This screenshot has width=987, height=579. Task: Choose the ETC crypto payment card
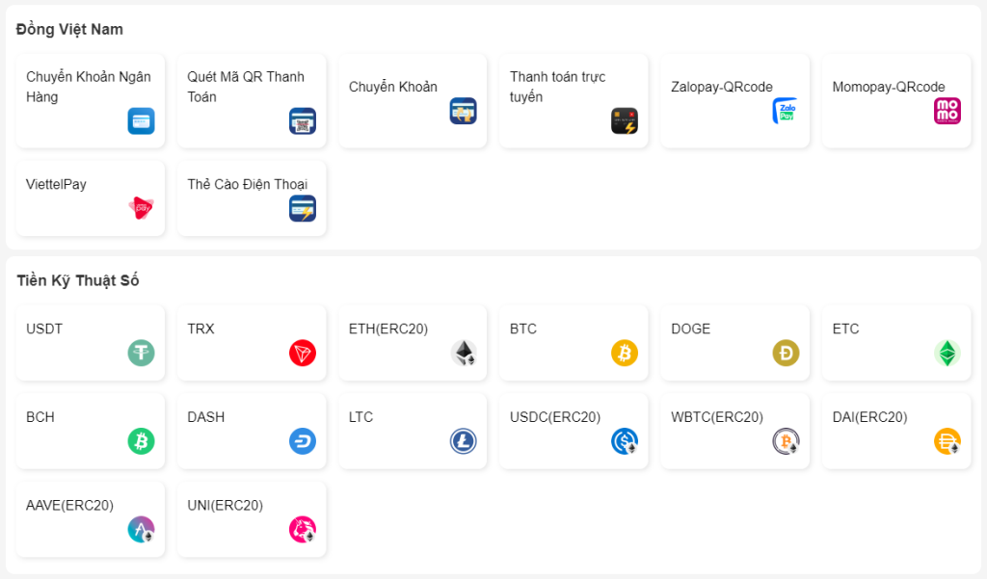pyautogui.click(x=895, y=342)
